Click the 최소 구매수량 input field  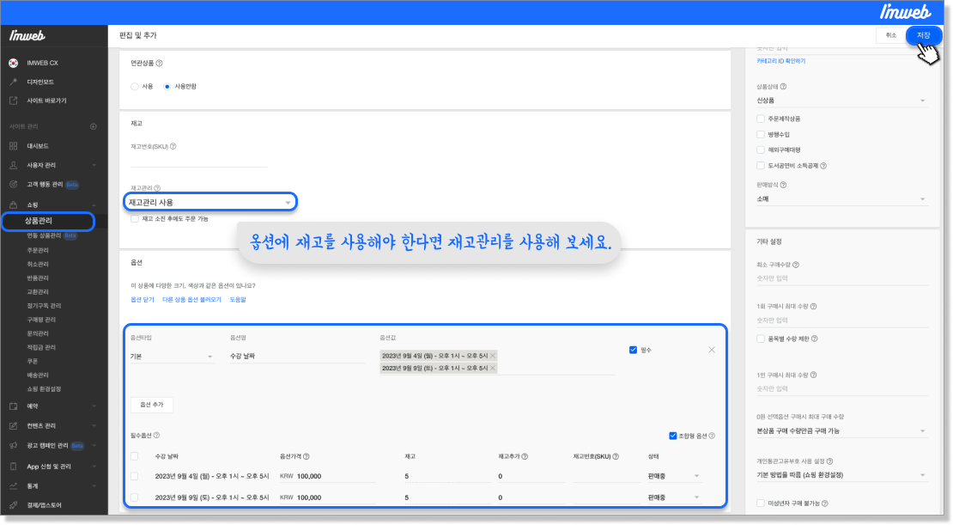841,278
